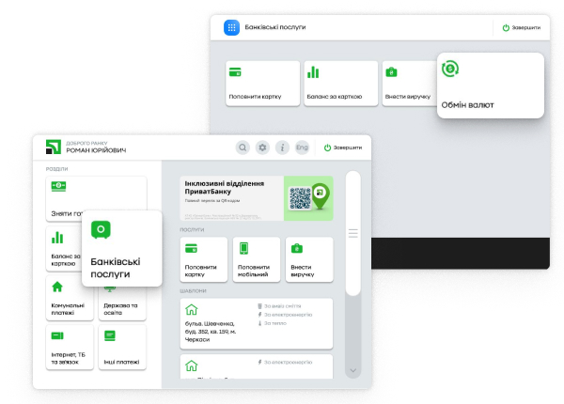
Task: Select the Комунальні платежі house tile
Action: (x=70, y=298)
